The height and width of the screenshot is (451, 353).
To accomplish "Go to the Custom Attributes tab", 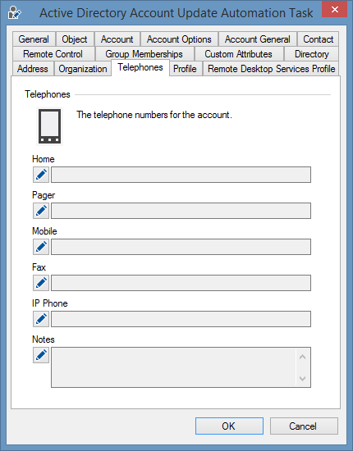I will point(238,54).
